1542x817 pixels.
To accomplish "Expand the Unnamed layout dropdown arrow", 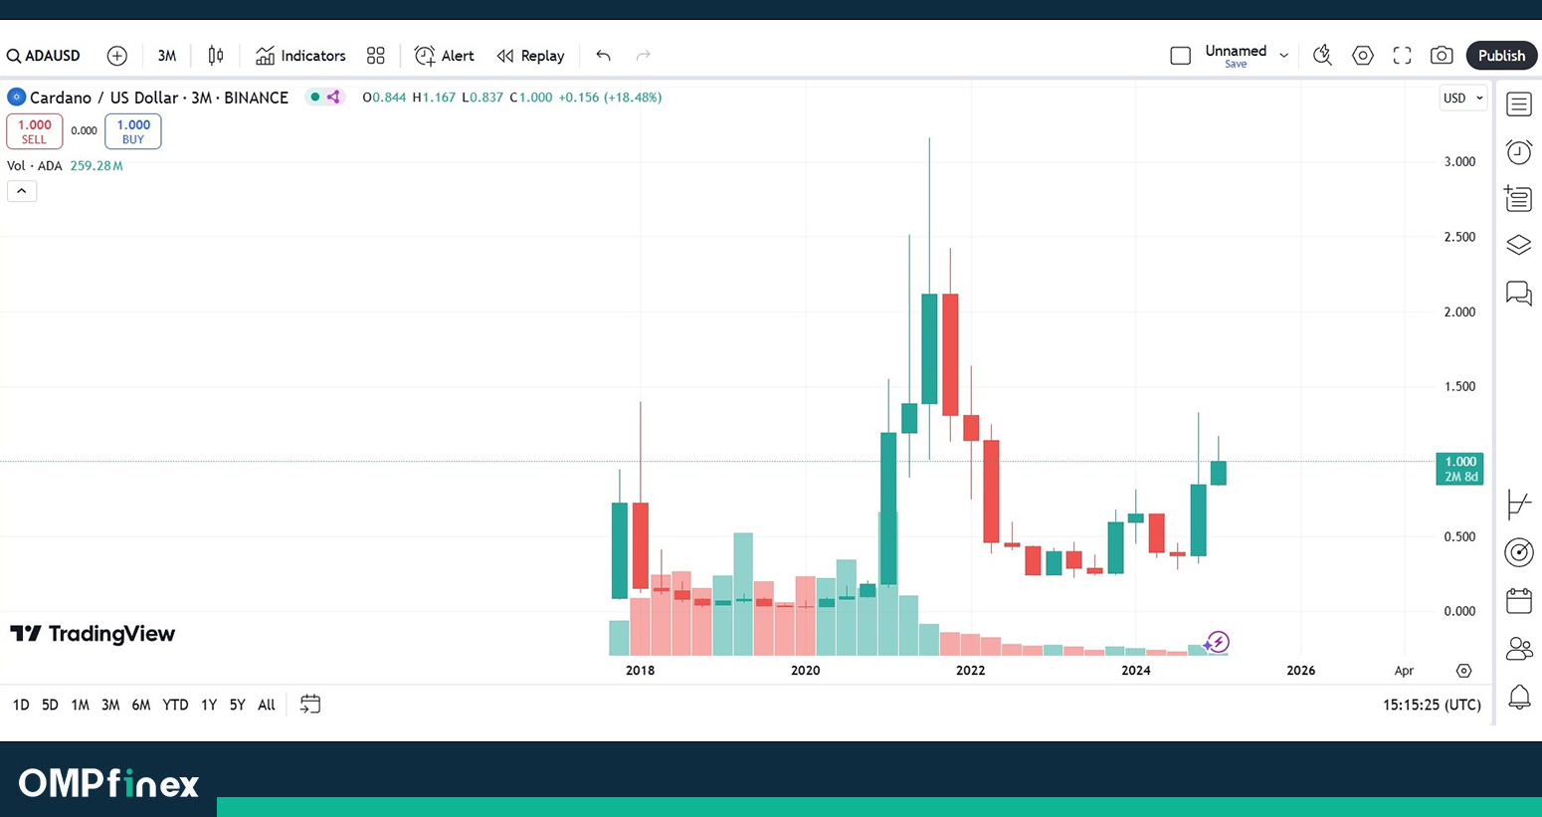I will click(x=1284, y=56).
